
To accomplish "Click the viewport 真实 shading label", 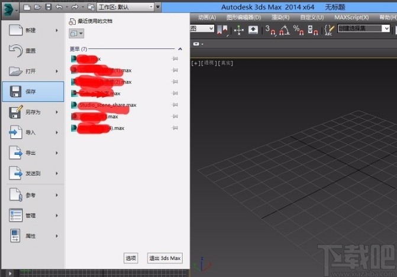I will [225, 63].
